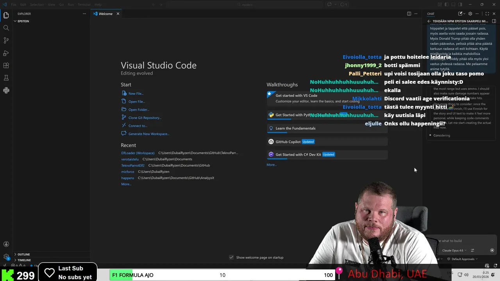
Task: Click the Describe what to build input
Action: coord(461,241)
